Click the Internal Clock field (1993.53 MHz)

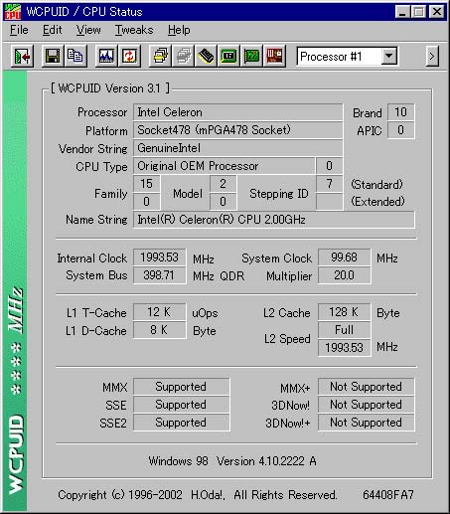tap(159, 257)
